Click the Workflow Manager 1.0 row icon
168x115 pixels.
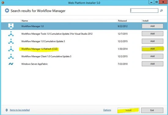11,26
